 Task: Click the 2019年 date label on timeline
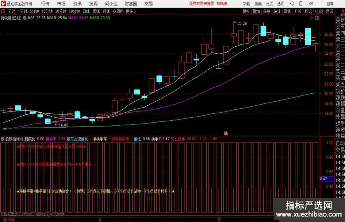[x=9, y=220]
